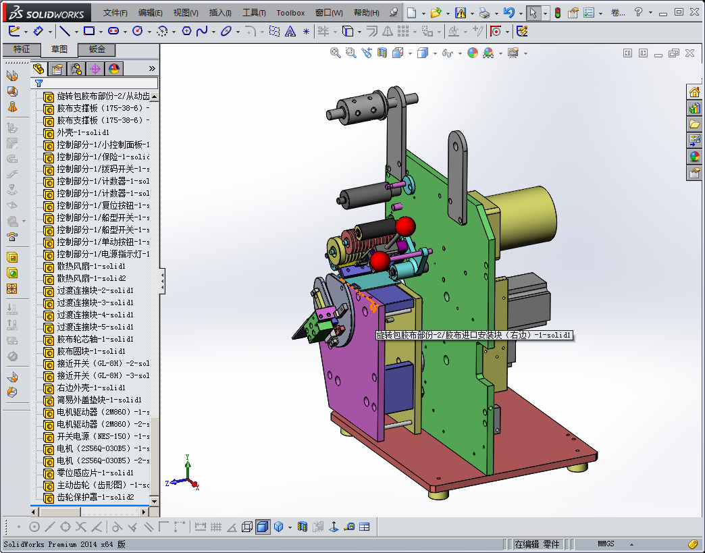This screenshot has width=705, height=553.
Task: Open the Rectangle tool dropdown arrow
Action: coord(101,32)
